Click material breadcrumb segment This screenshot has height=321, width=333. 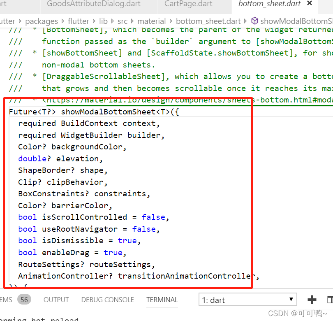(151, 21)
